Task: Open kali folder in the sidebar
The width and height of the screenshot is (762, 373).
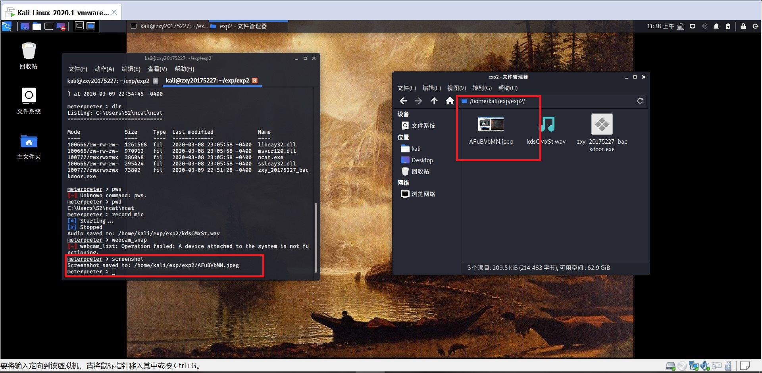Action: coord(411,149)
